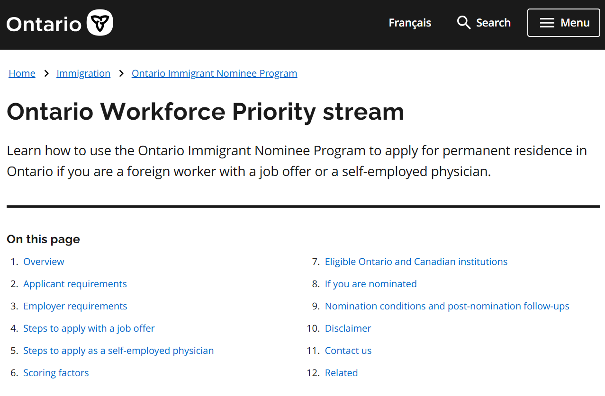This screenshot has height=396, width=605.
Task: Open Ontario Immigrant Nominee Program breadcrumb
Action: click(214, 73)
